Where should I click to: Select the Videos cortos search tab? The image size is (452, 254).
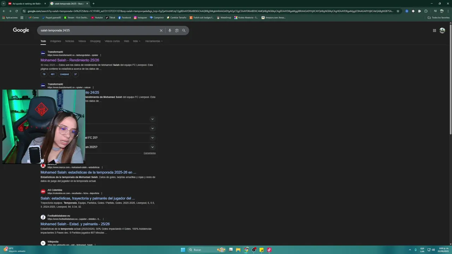[112, 41]
